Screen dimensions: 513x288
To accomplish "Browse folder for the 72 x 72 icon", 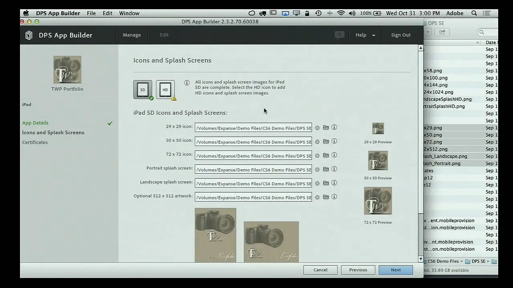I will 326,155.
